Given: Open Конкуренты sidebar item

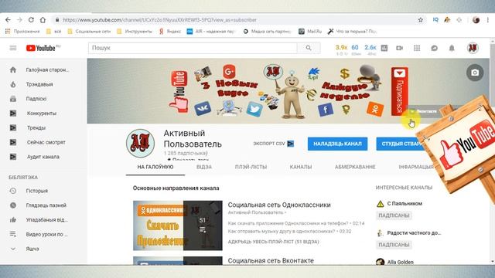Looking at the screenshot, I should (43, 114).
